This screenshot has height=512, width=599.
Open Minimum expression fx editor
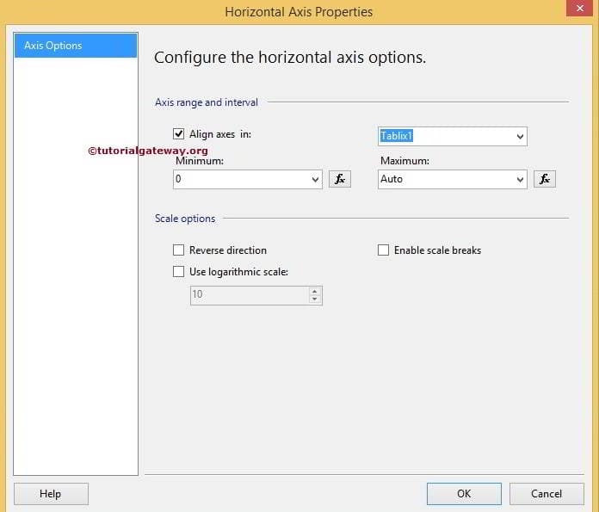point(340,179)
